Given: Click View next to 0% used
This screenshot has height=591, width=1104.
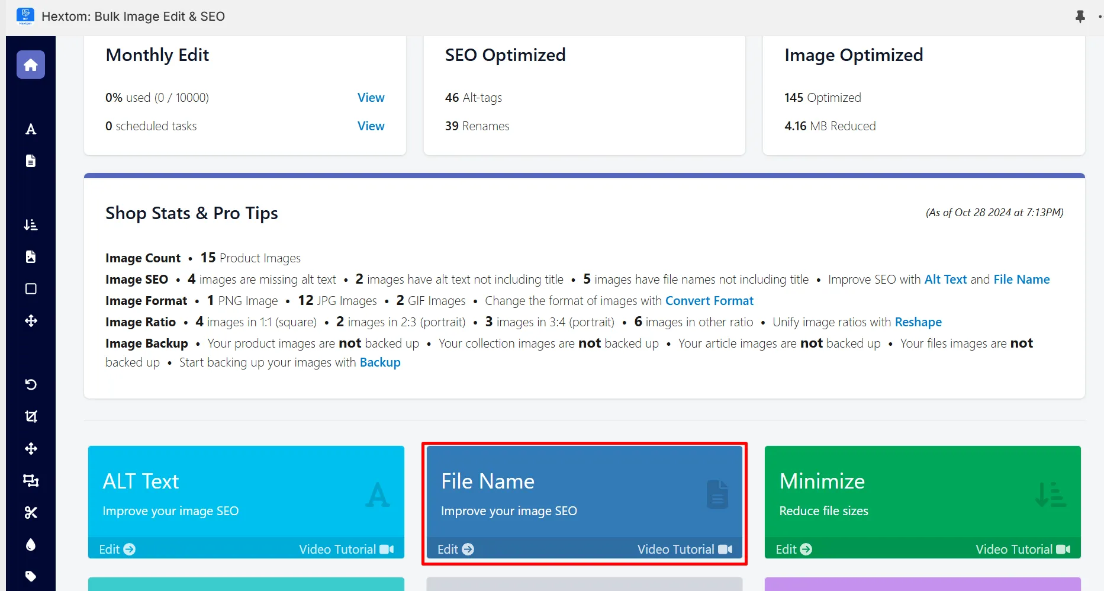Looking at the screenshot, I should click(371, 98).
